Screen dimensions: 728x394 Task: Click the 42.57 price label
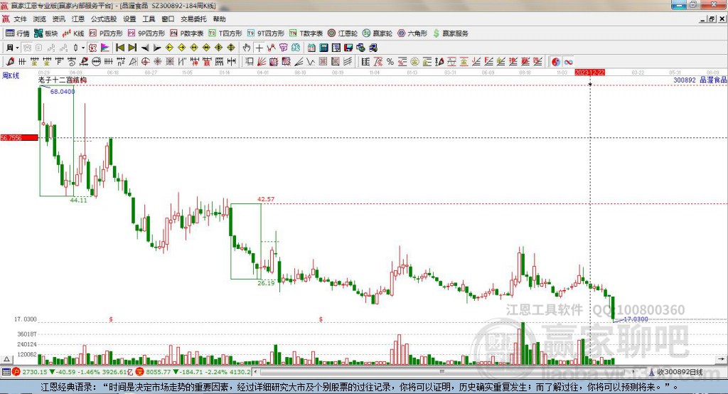tap(266, 199)
